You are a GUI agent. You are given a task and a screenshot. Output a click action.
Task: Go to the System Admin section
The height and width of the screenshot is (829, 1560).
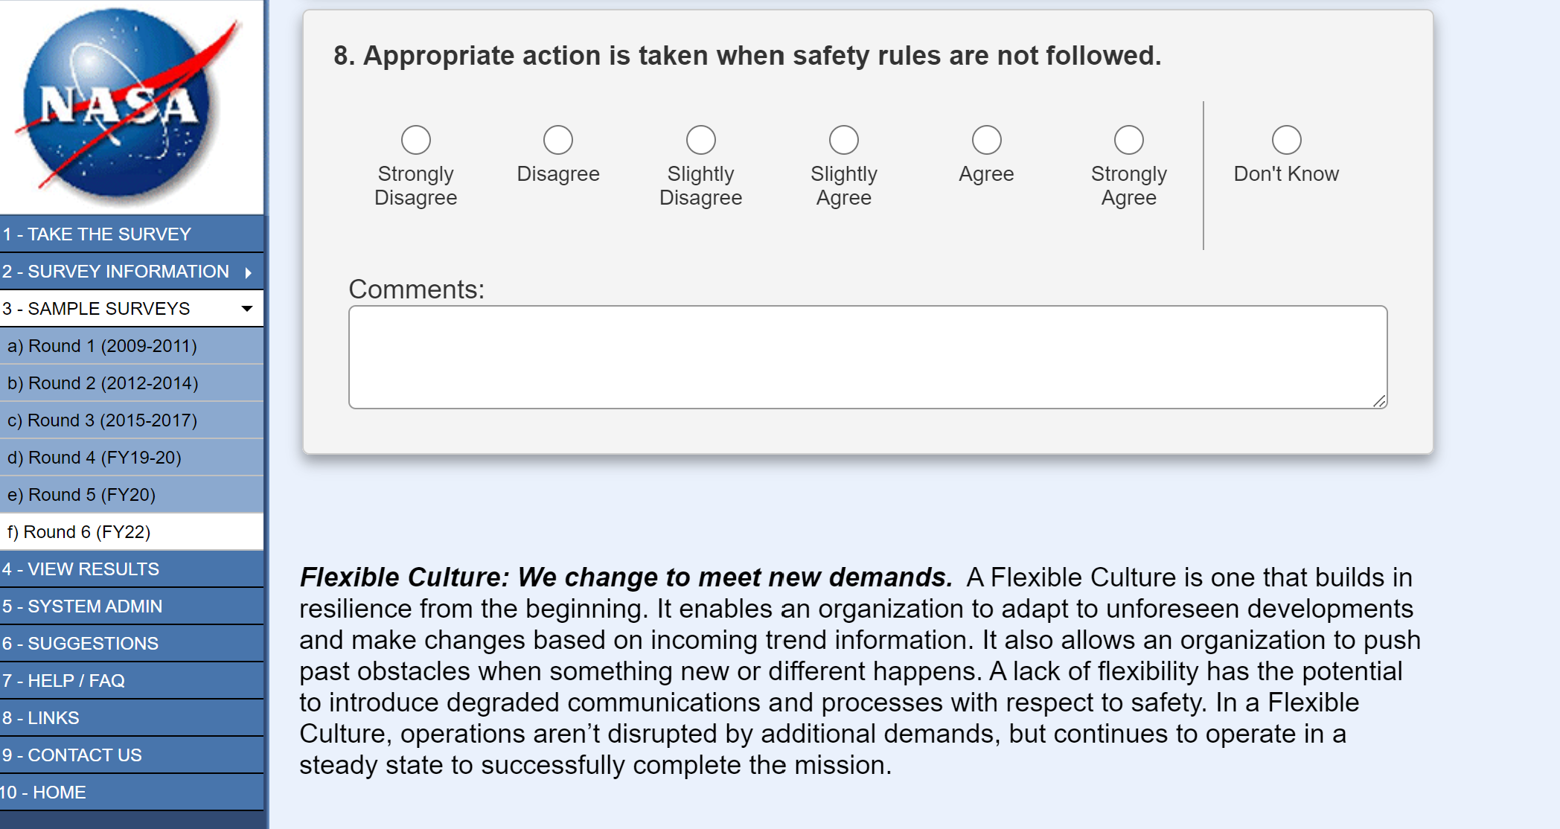(x=82, y=606)
